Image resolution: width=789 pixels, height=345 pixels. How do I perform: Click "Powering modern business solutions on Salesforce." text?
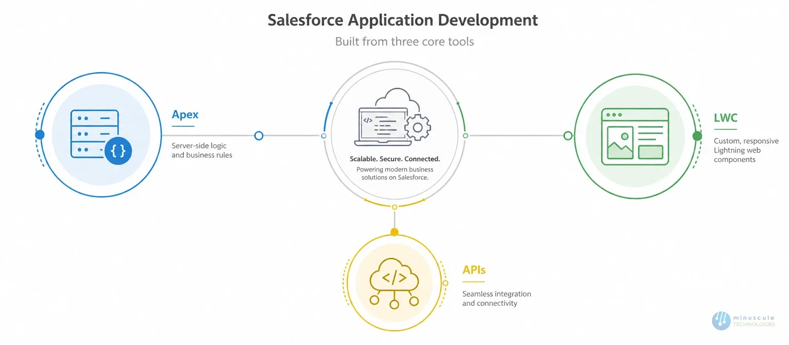pyautogui.click(x=394, y=173)
